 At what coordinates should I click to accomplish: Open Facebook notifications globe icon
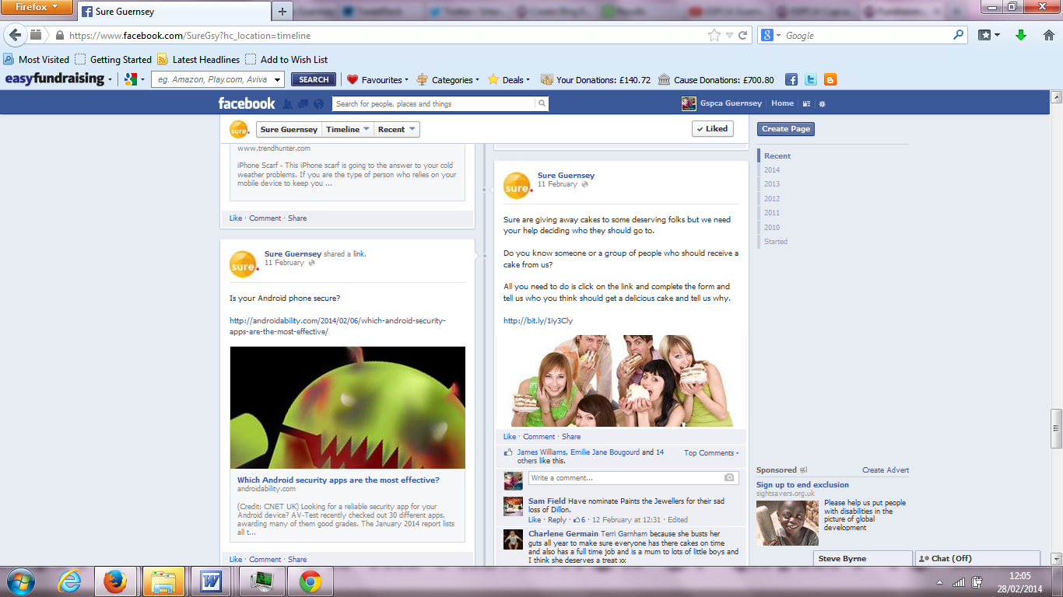click(x=318, y=103)
